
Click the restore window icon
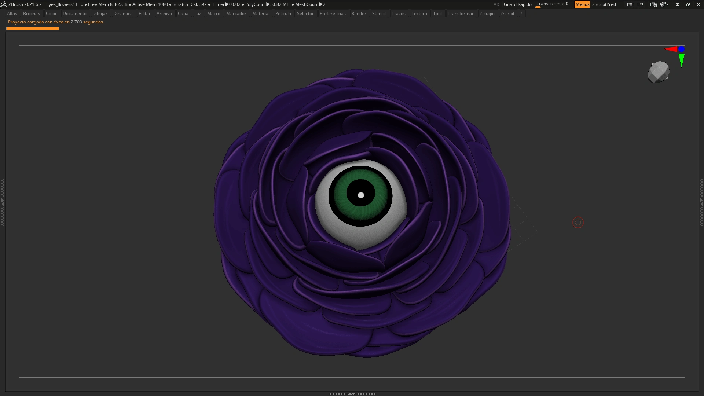tap(688, 4)
